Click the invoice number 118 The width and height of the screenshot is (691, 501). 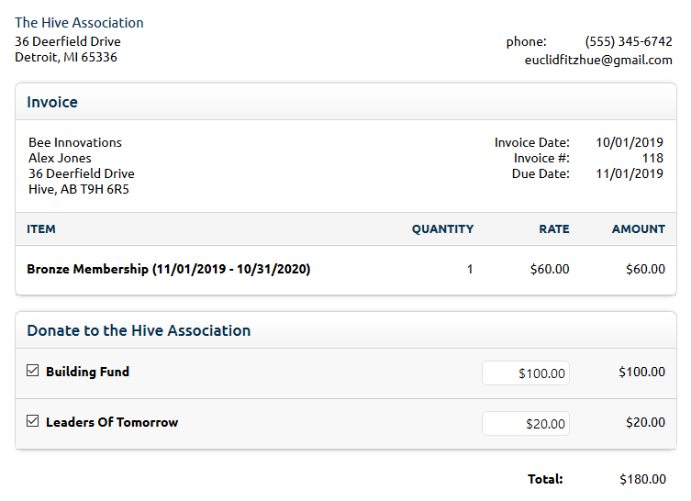(x=652, y=158)
